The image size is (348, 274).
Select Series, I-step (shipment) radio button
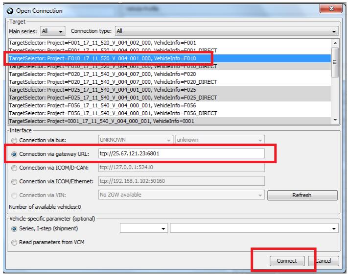coord(14,229)
